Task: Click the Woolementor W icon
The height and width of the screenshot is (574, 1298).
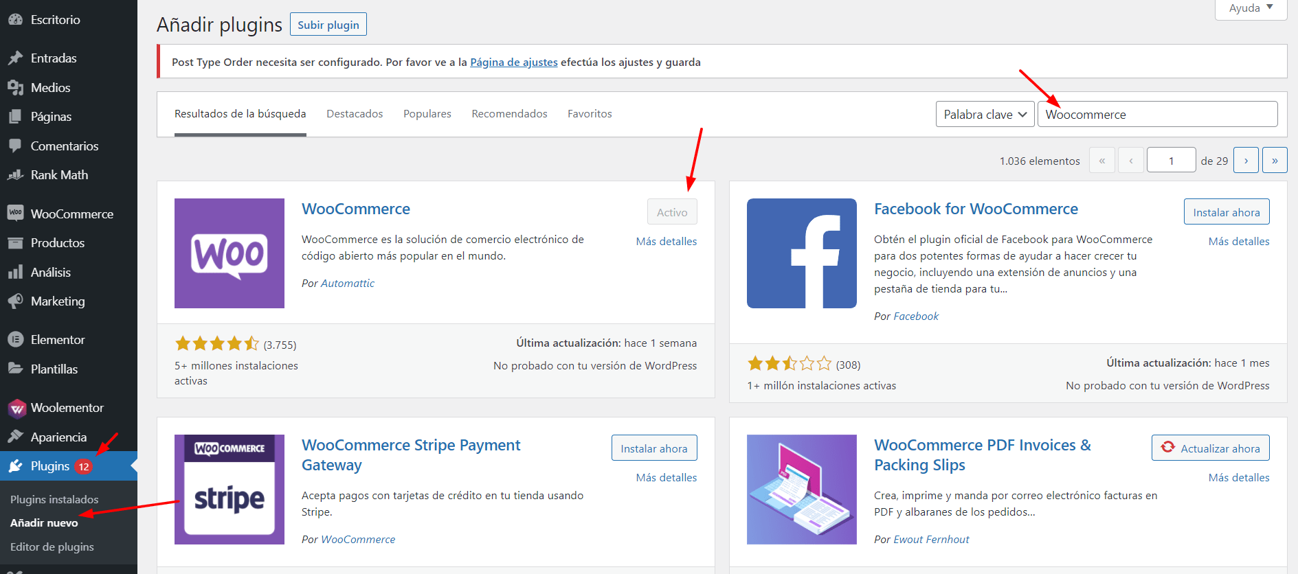Action: coord(16,409)
